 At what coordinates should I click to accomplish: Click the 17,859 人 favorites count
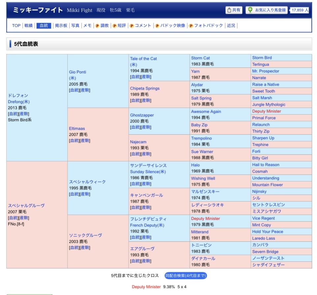[x=300, y=10]
